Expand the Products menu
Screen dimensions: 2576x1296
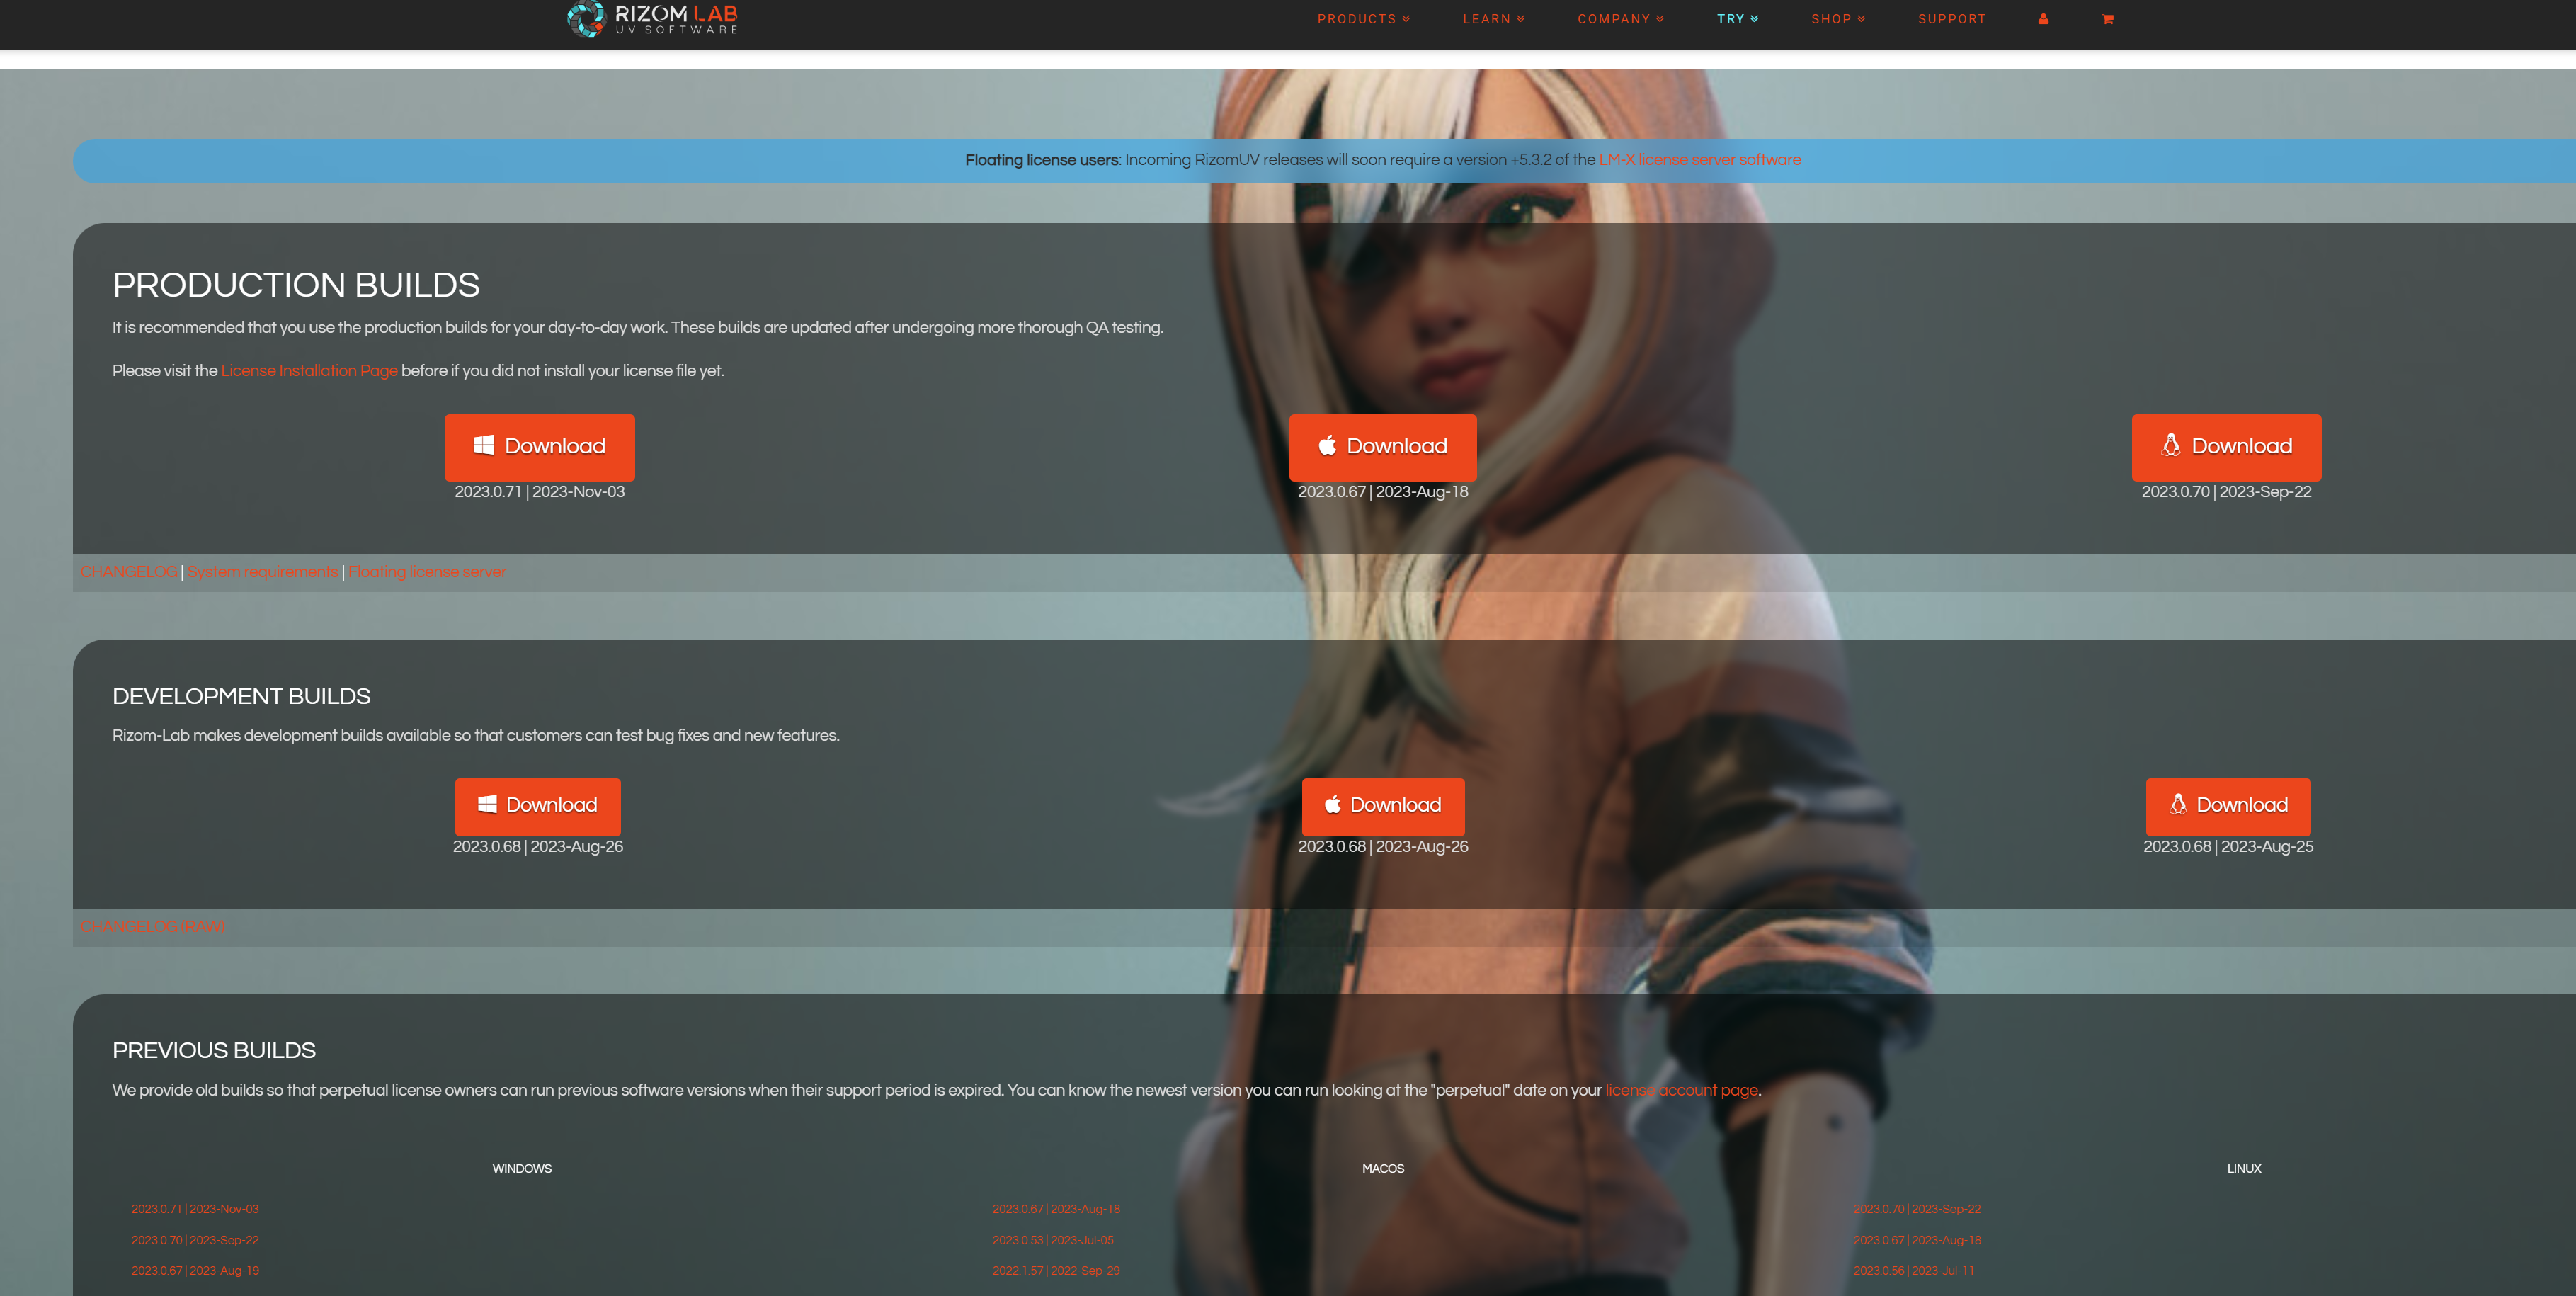pyautogui.click(x=1363, y=19)
